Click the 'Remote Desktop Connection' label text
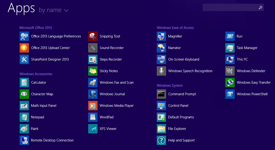The width and height of the screenshot is (275, 150). click(52, 140)
